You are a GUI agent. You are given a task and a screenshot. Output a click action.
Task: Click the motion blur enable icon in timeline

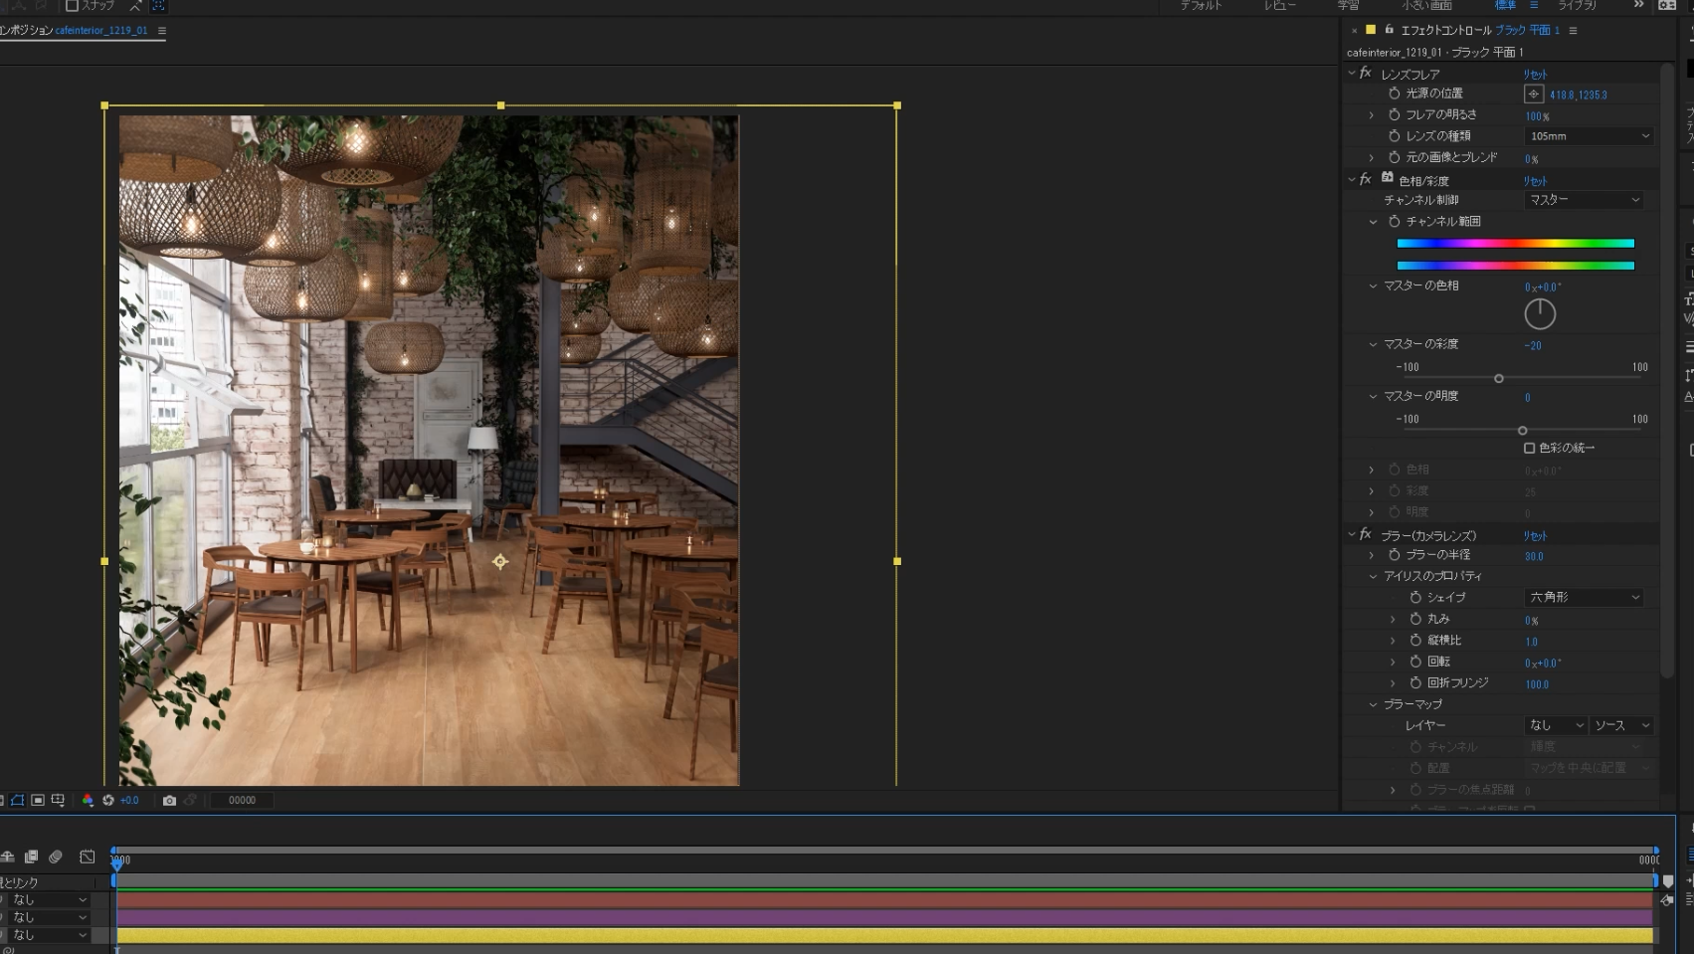[56, 857]
